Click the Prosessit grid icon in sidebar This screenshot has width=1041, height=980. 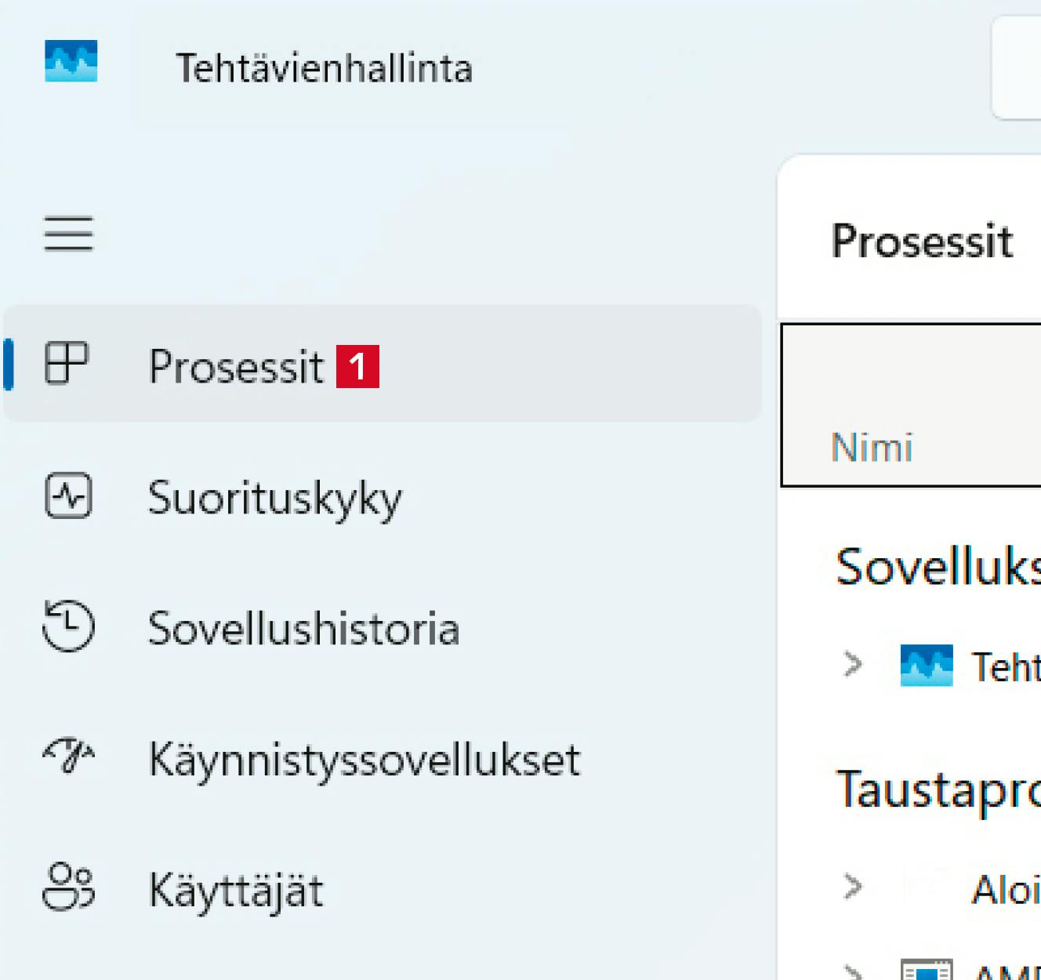[67, 364]
